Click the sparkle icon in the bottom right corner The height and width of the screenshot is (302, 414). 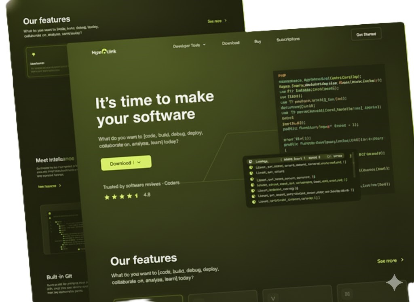pos(394,283)
